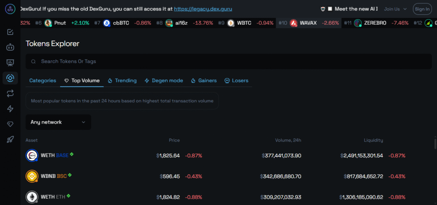Click the ai16z token avatar in ticker
Screen dimensions: 437x205
tap(169, 23)
